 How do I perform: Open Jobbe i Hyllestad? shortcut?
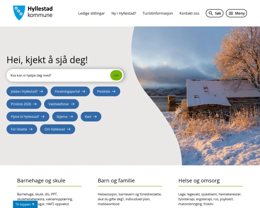coord(27,91)
